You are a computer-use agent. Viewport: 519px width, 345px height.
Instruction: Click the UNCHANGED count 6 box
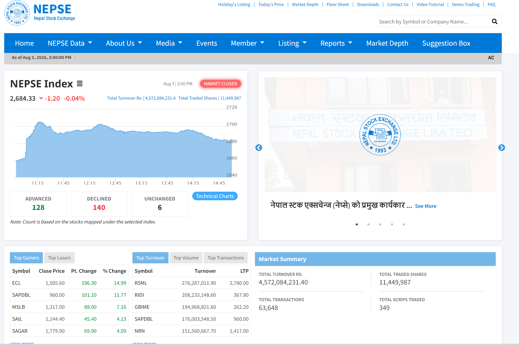click(160, 204)
